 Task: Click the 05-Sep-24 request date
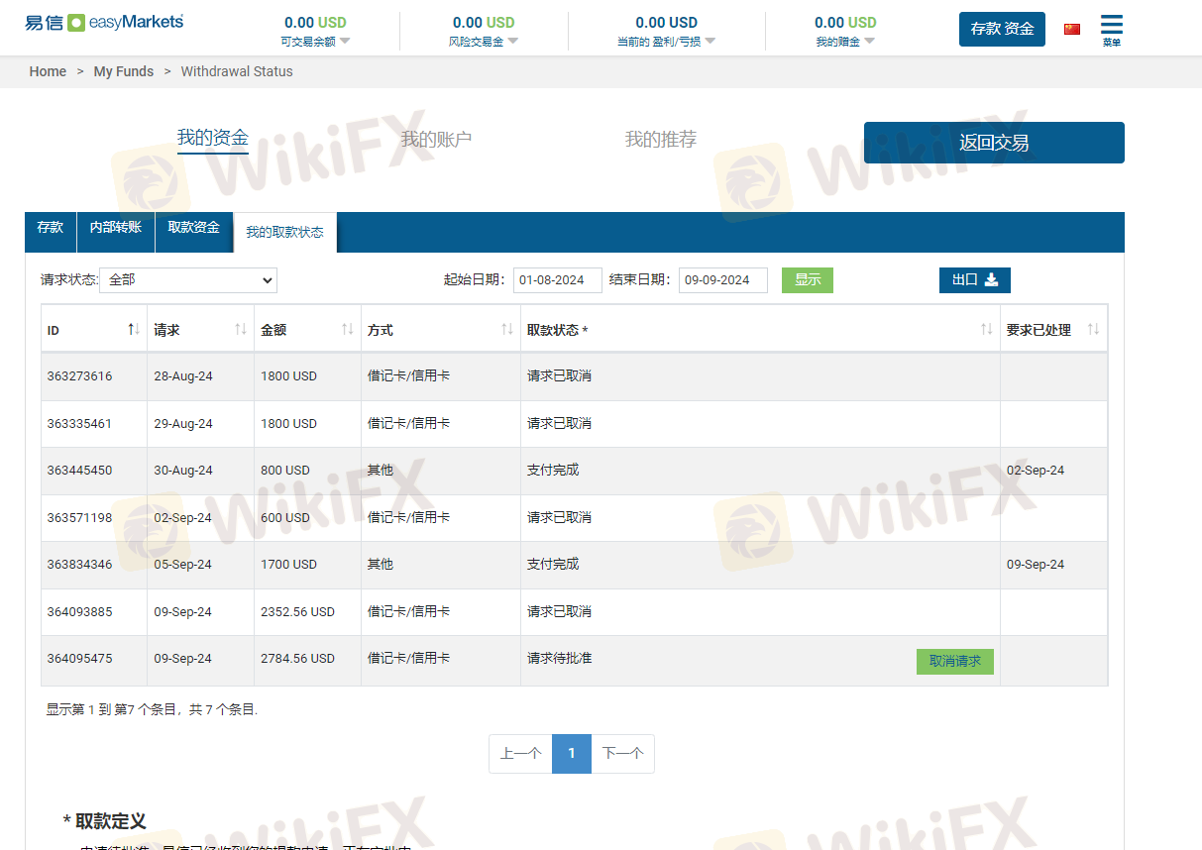tap(183, 565)
